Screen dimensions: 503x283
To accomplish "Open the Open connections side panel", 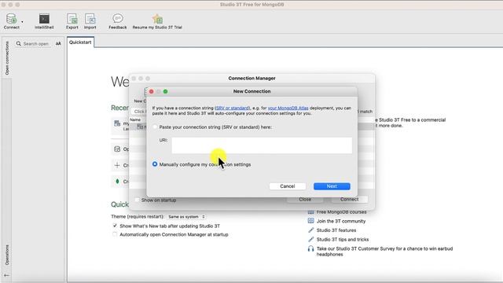I will [7, 58].
